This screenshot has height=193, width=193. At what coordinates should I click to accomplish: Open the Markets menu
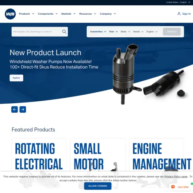tap(68, 14)
